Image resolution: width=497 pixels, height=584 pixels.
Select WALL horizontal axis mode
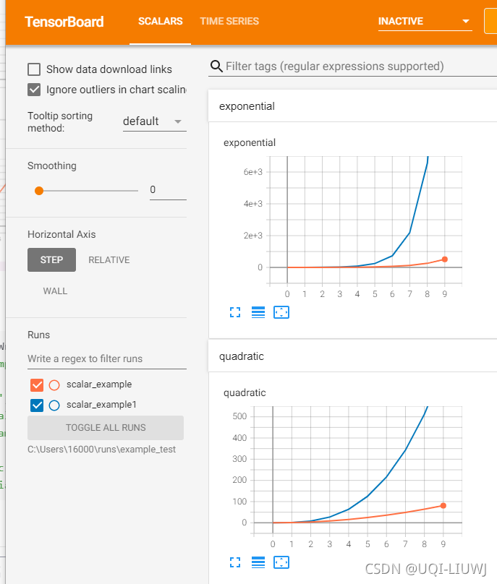(55, 291)
